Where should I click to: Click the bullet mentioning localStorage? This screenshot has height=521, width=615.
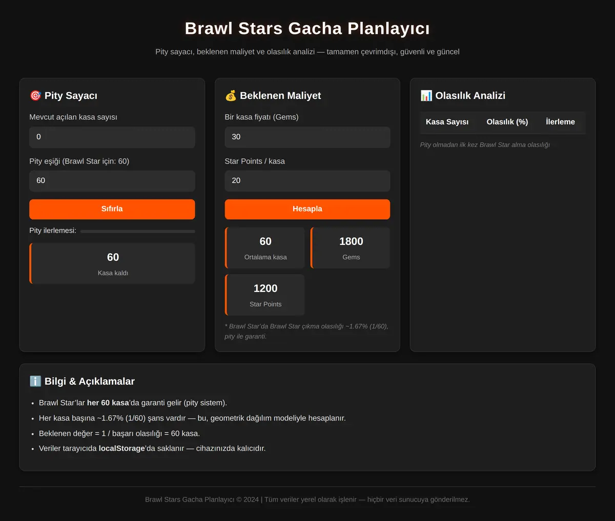coord(152,448)
